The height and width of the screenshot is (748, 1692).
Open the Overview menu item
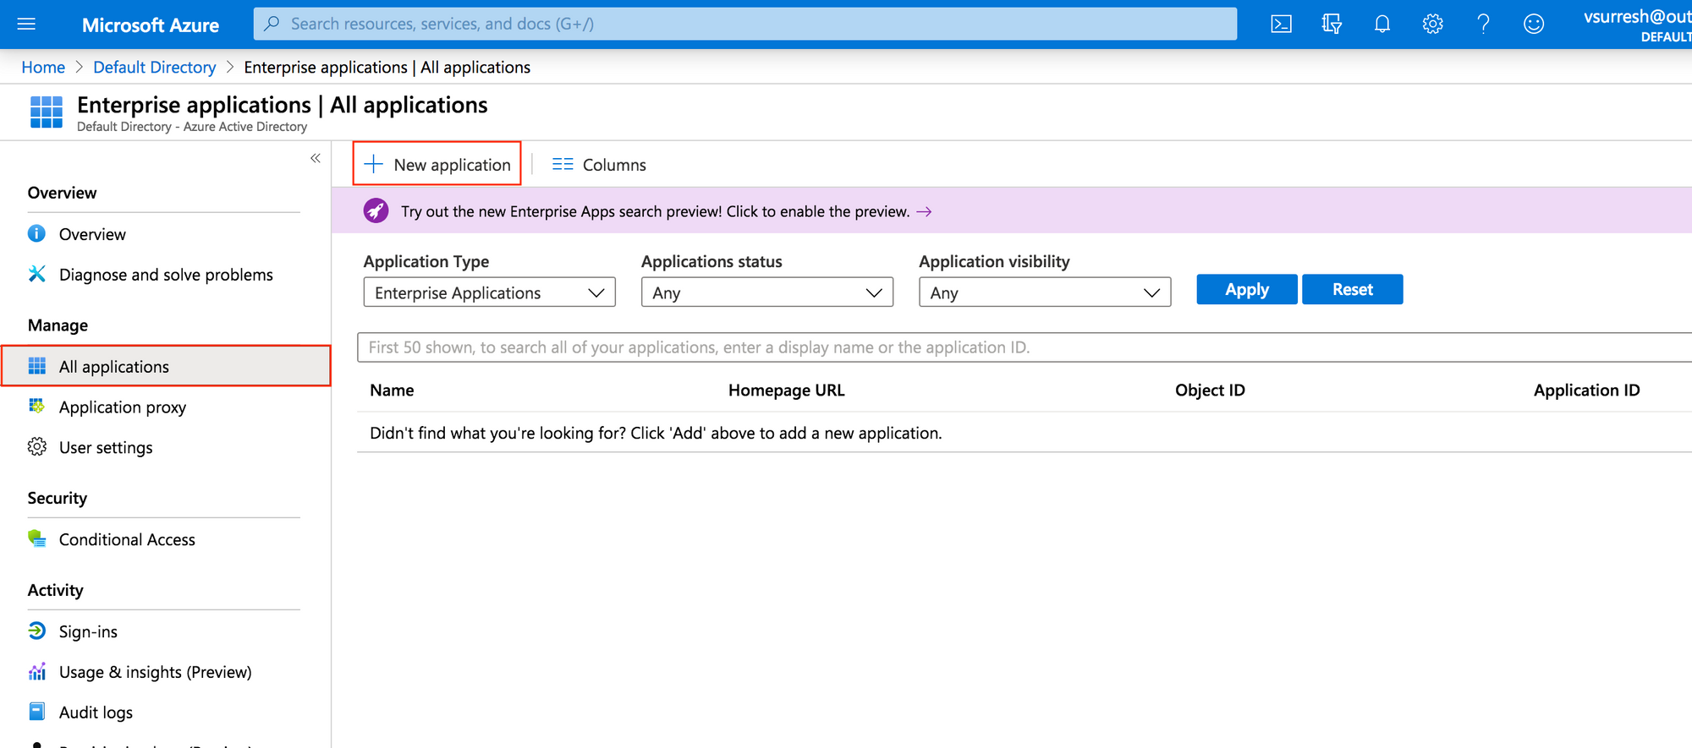click(92, 234)
